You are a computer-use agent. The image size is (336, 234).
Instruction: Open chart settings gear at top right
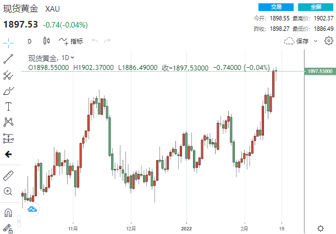(x=329, y=41)
